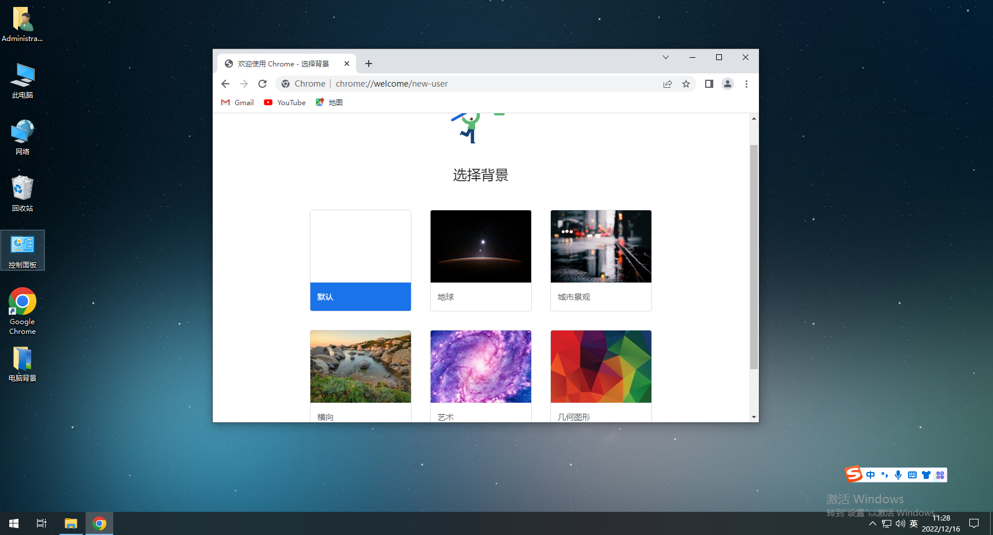Image resolution: width=993 pixels, height=535 pixels.
Task: Toggle Chrome side panel icon
Action: pos(709,84)
